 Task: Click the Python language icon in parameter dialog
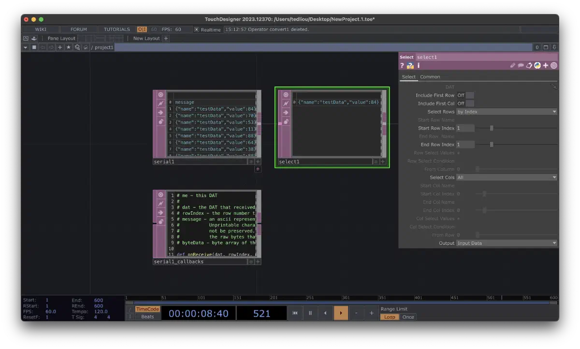tap(537, 65)
